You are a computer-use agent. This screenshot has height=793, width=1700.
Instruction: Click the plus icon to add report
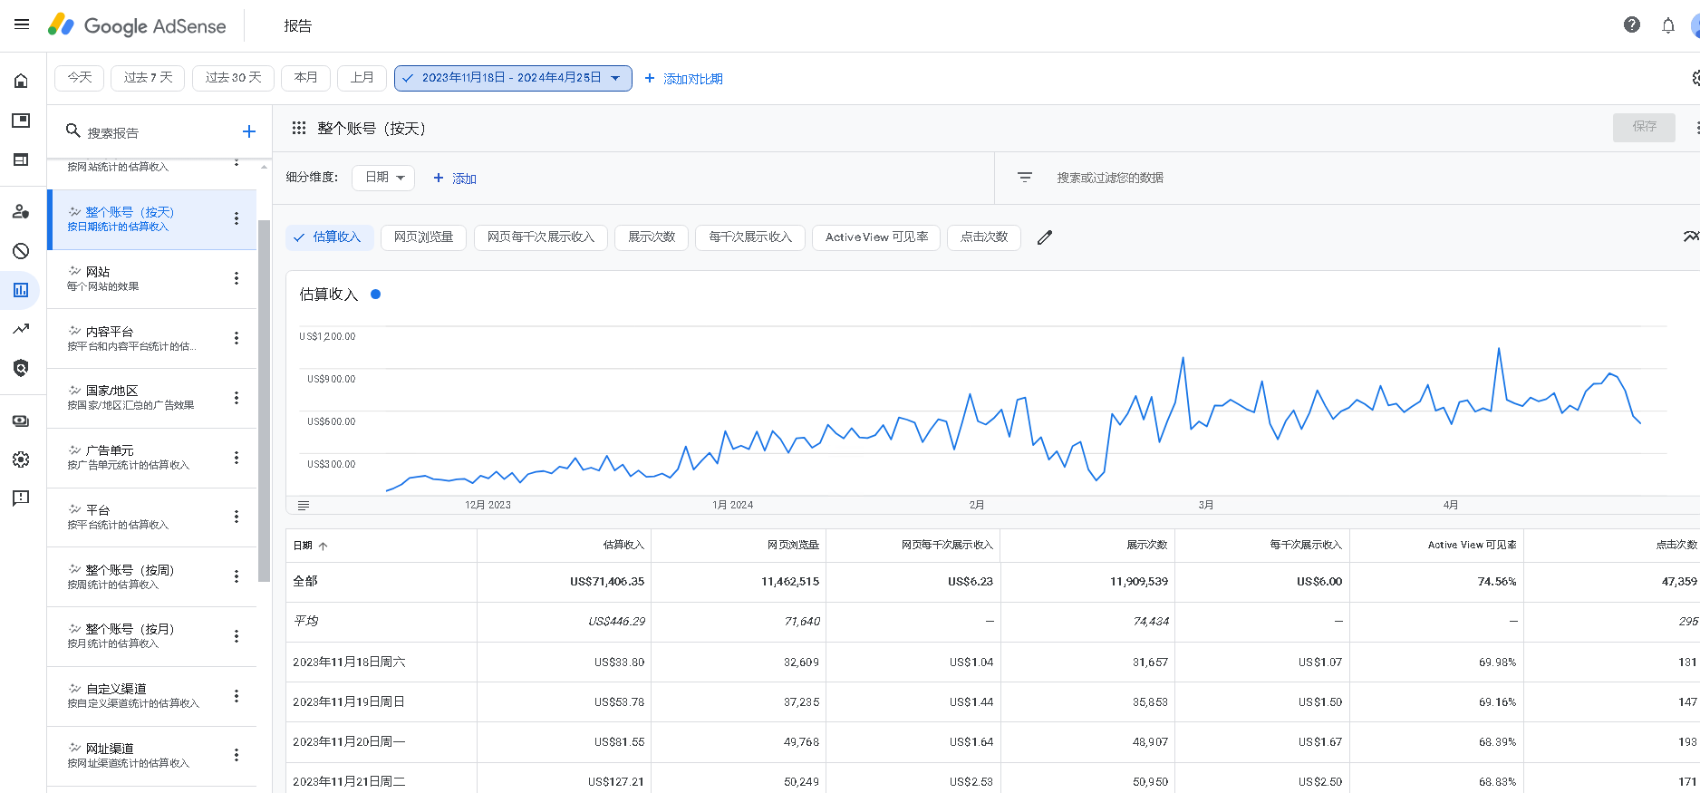pos(249,132)
